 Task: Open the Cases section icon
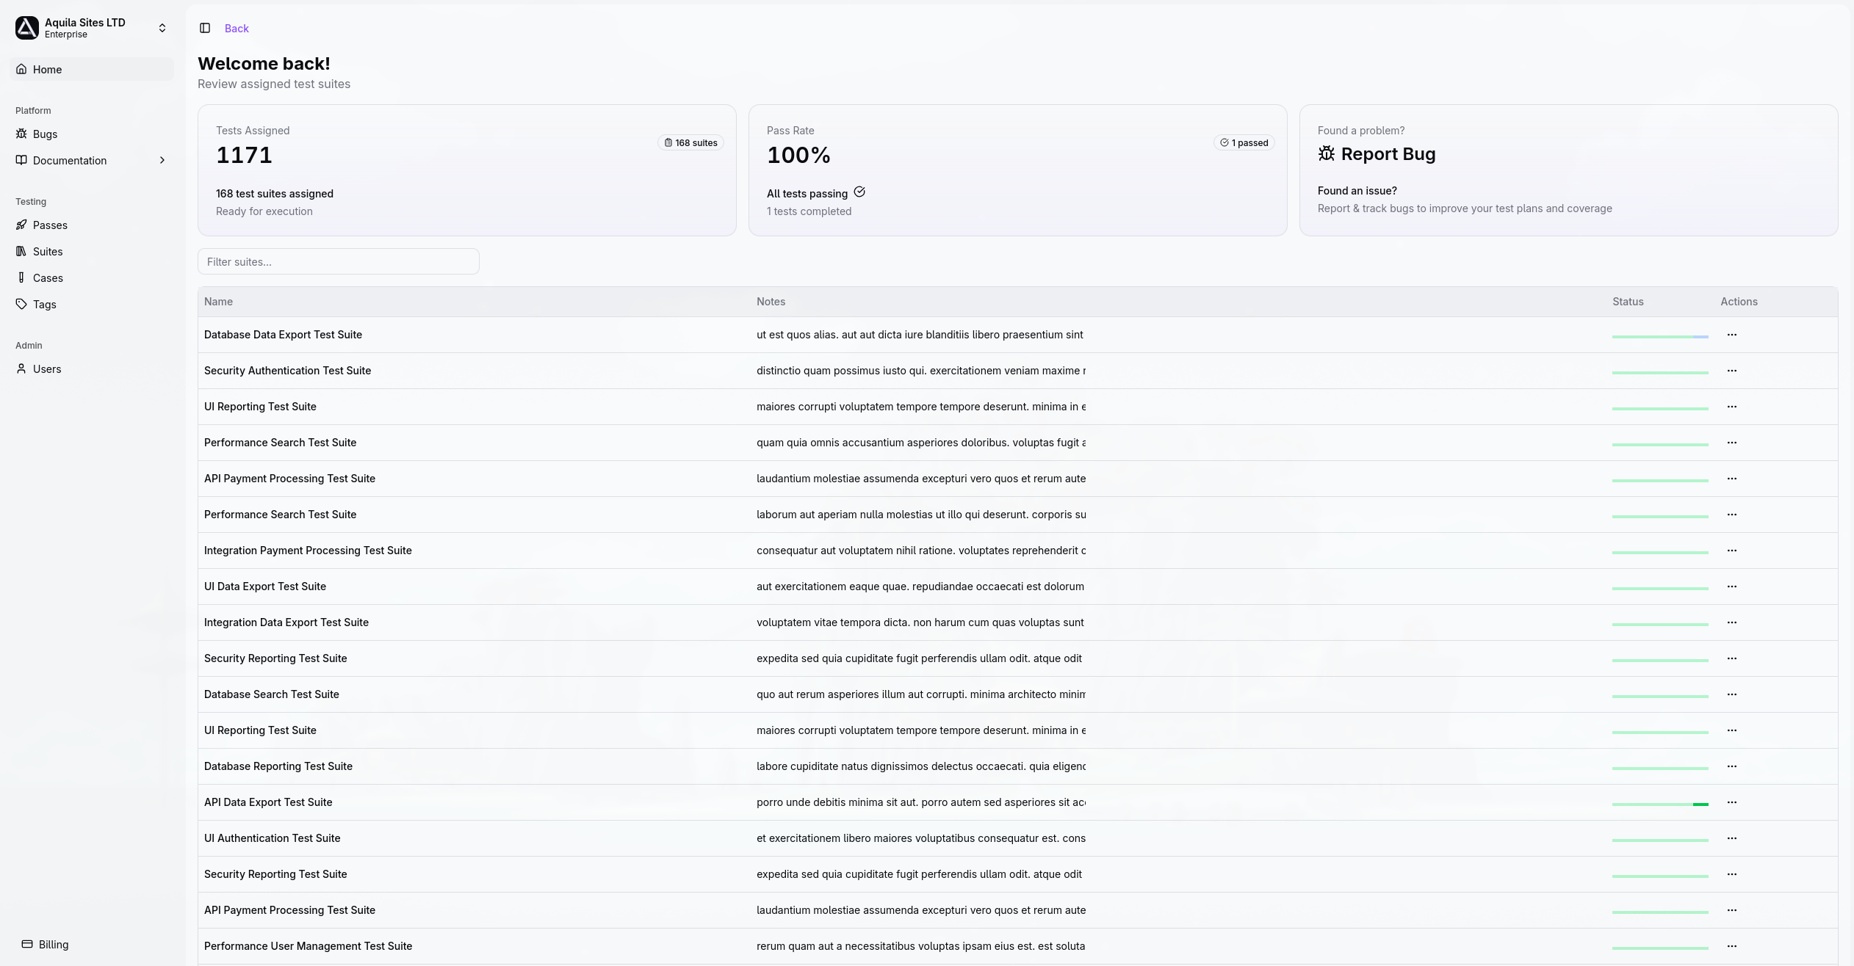21,277
